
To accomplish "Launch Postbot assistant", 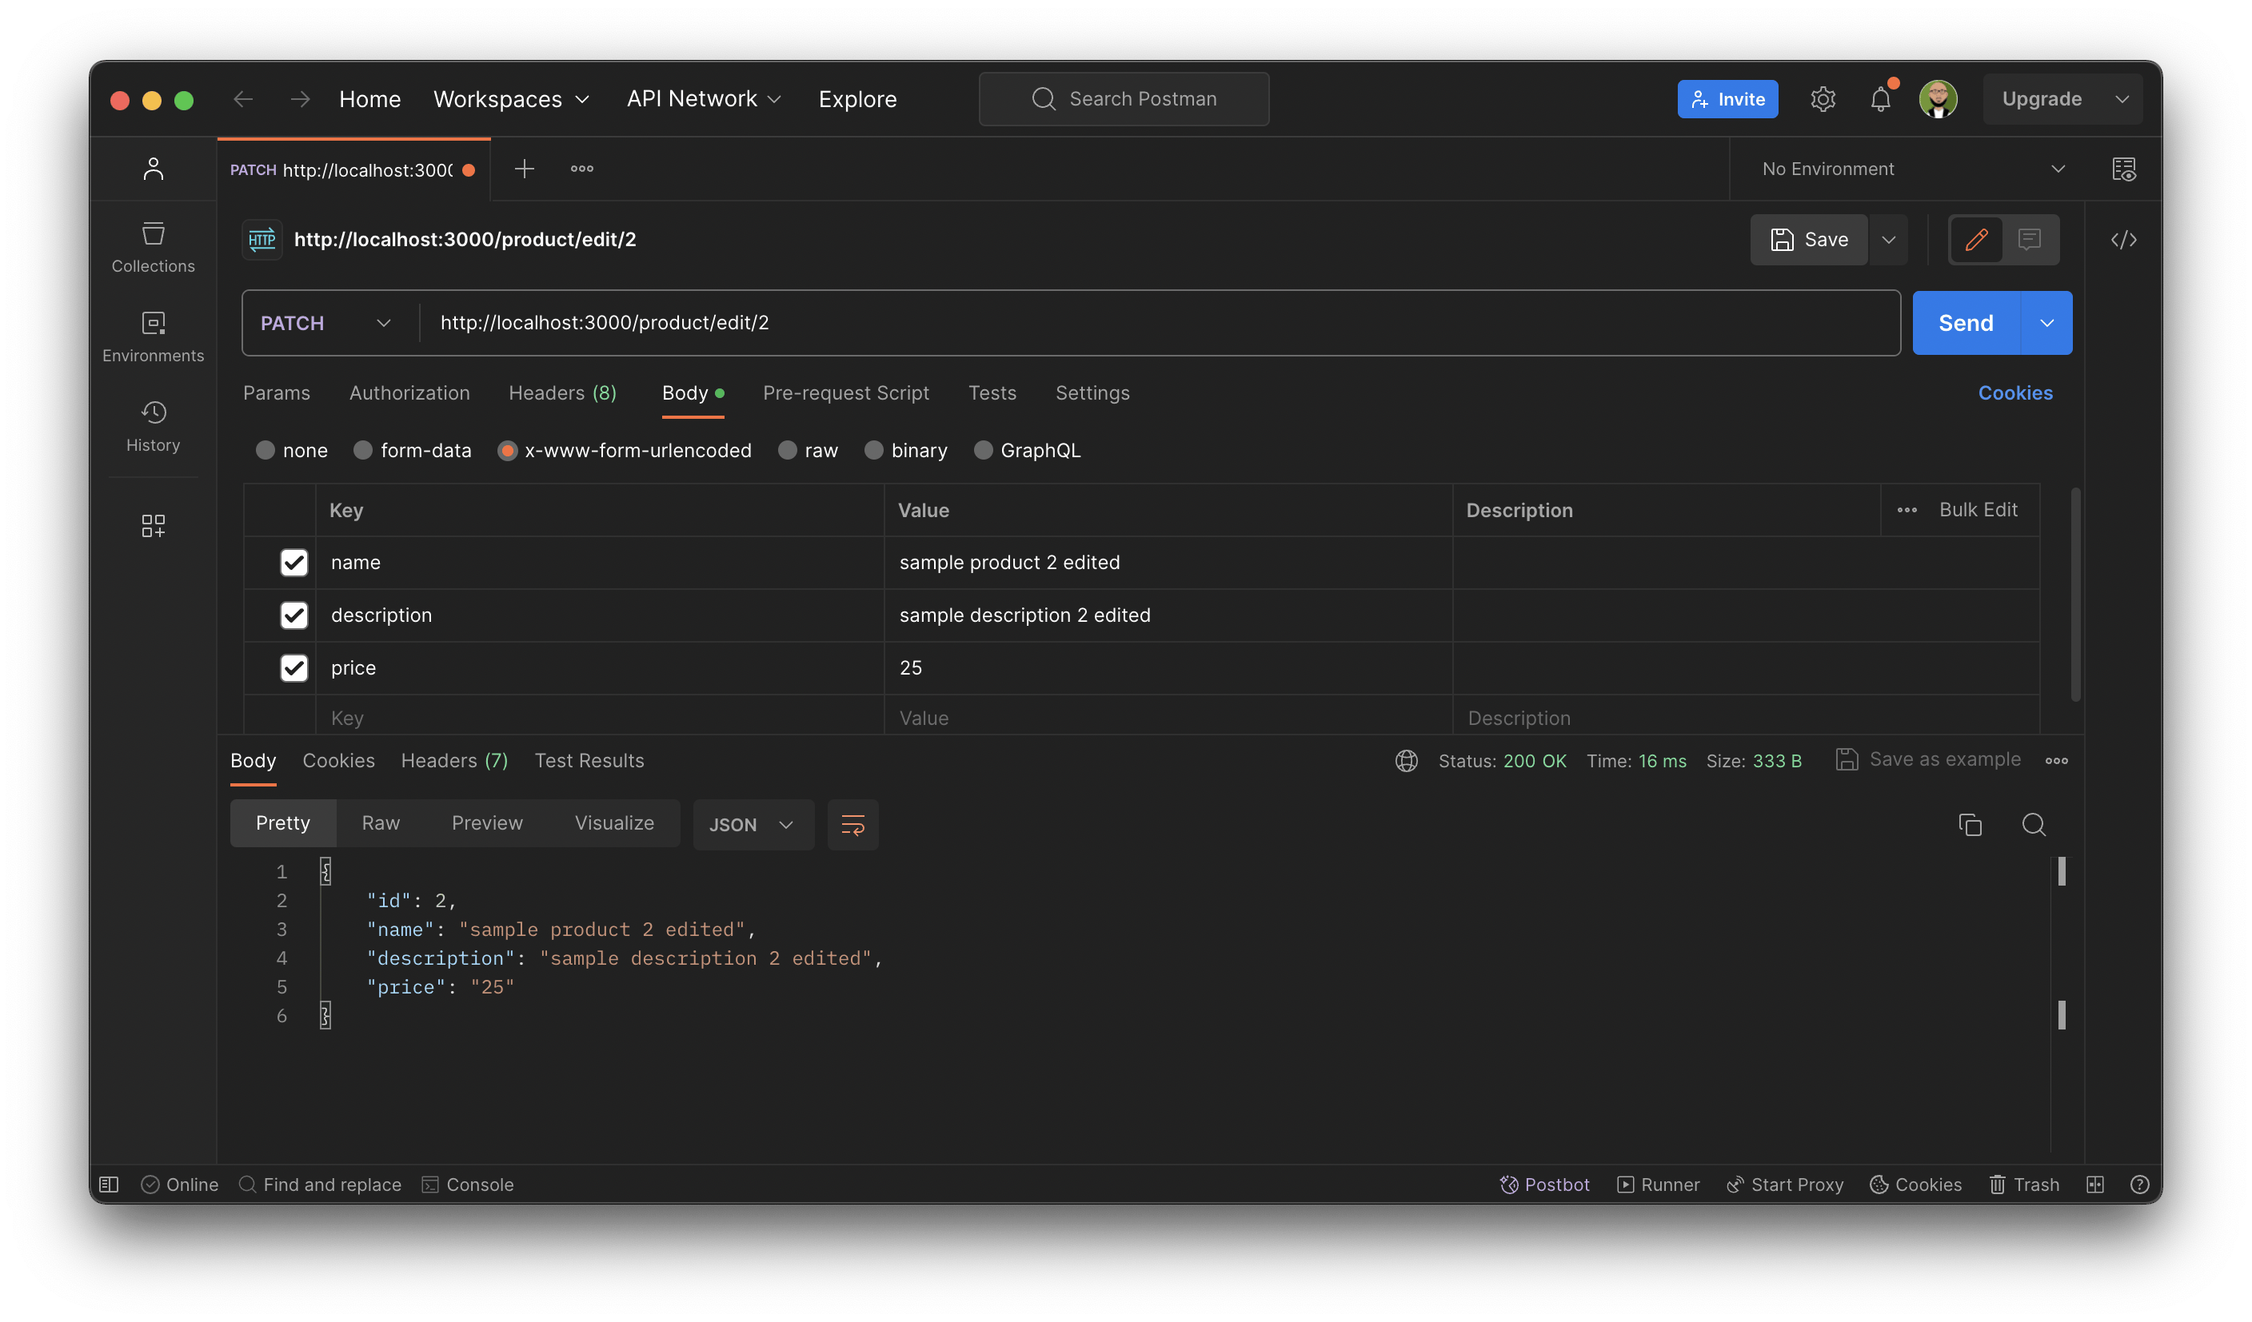I will click(x=1544, y=1184).
